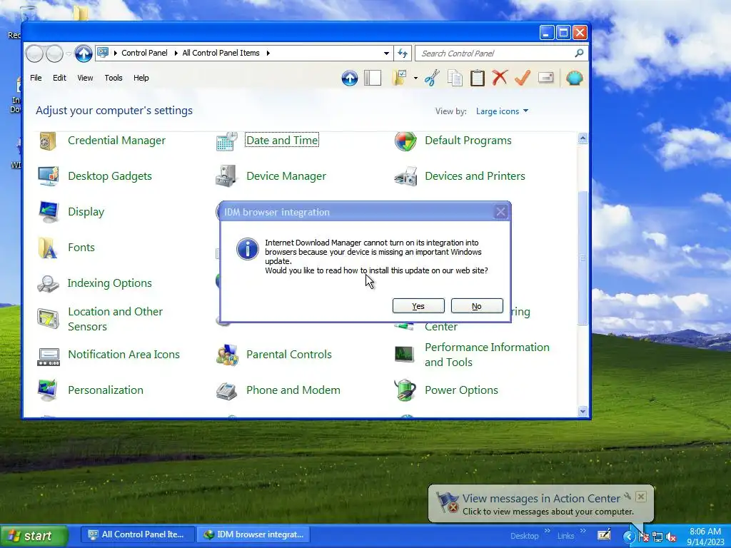Open Personalization icon

tap(48, 390)
